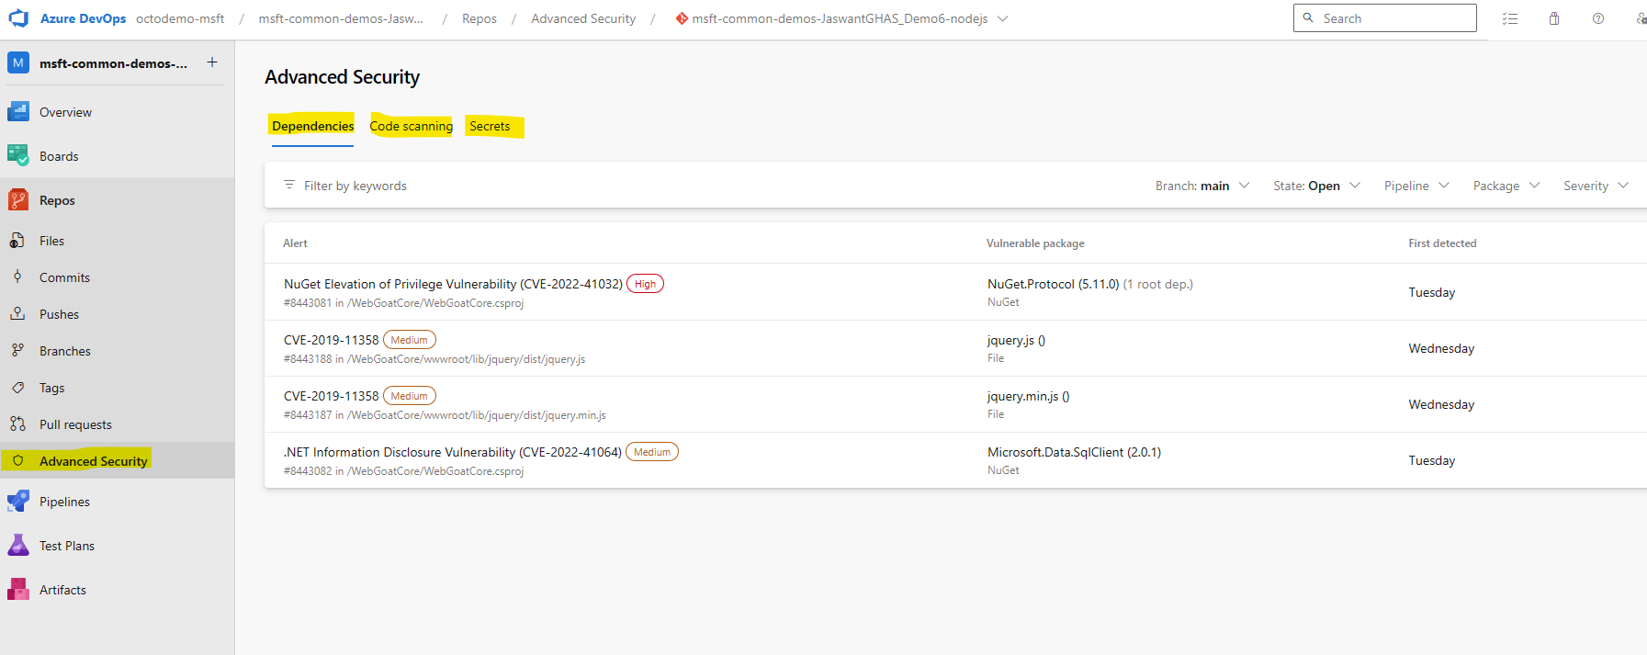Click the Azure DevOps logo icon
This screenshot has width=1647, height=655.
18,18
